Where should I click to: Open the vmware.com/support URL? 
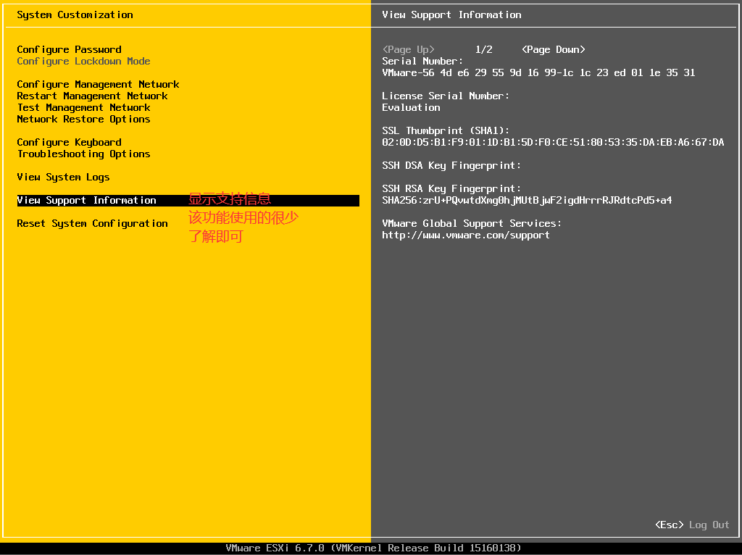pyautogui.click(x=466, y=235)
